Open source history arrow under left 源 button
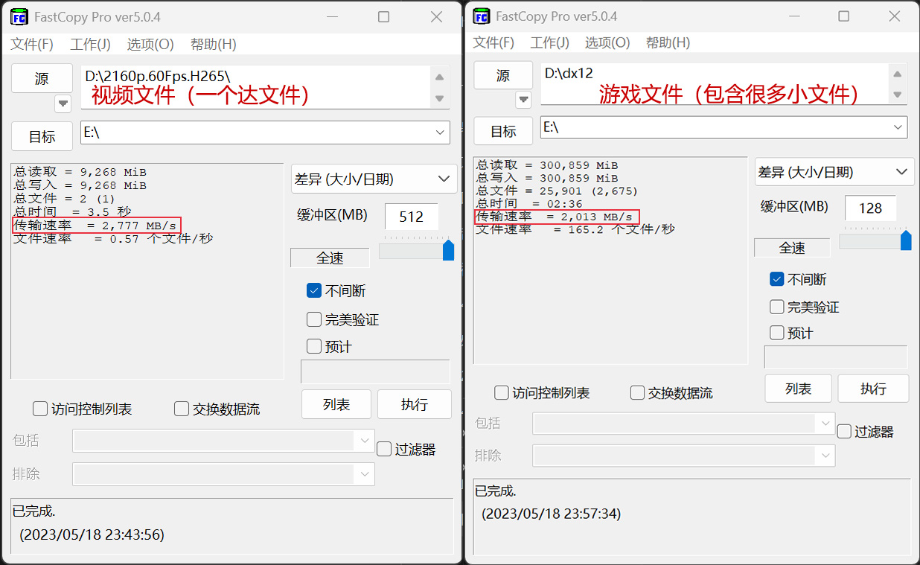 (63, 103)
